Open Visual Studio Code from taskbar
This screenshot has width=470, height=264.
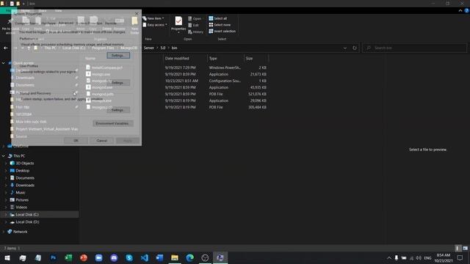point(145,257)
